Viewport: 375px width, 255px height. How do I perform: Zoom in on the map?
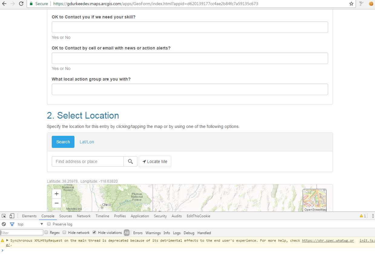click(x=57, y=194)
